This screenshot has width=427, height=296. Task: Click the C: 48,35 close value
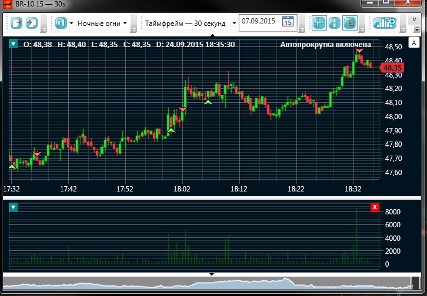pos(137,44)
